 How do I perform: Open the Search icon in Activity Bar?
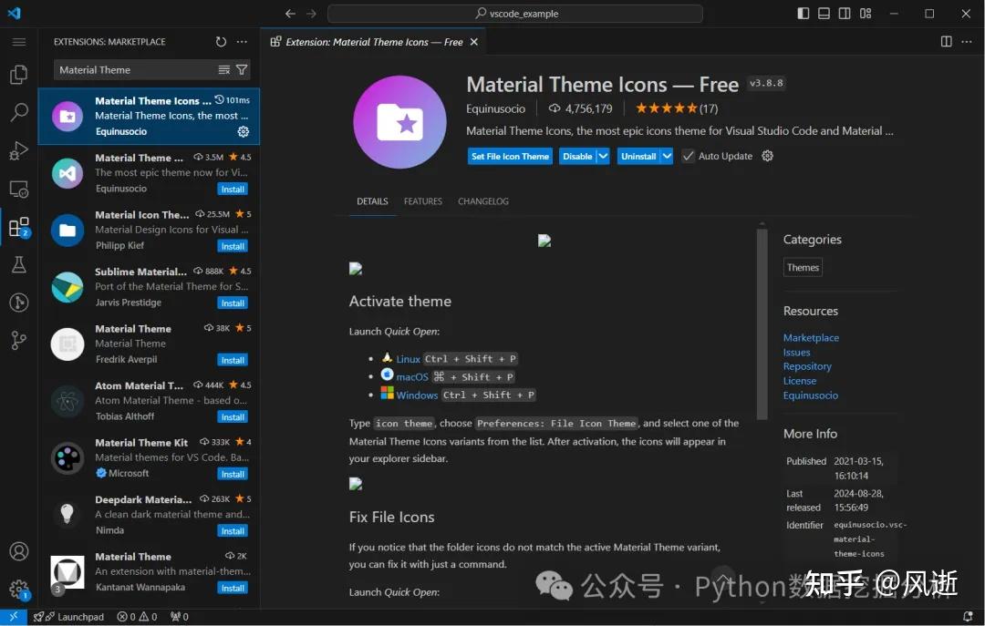(x=18, y=111)
